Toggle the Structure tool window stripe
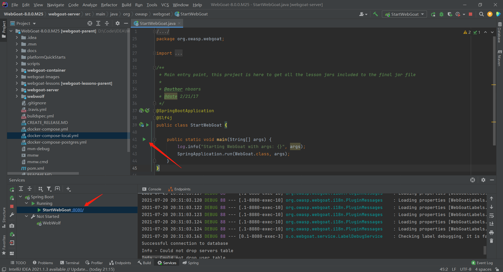This screenshot has width=503, height=272. click(x=4, y=218)
